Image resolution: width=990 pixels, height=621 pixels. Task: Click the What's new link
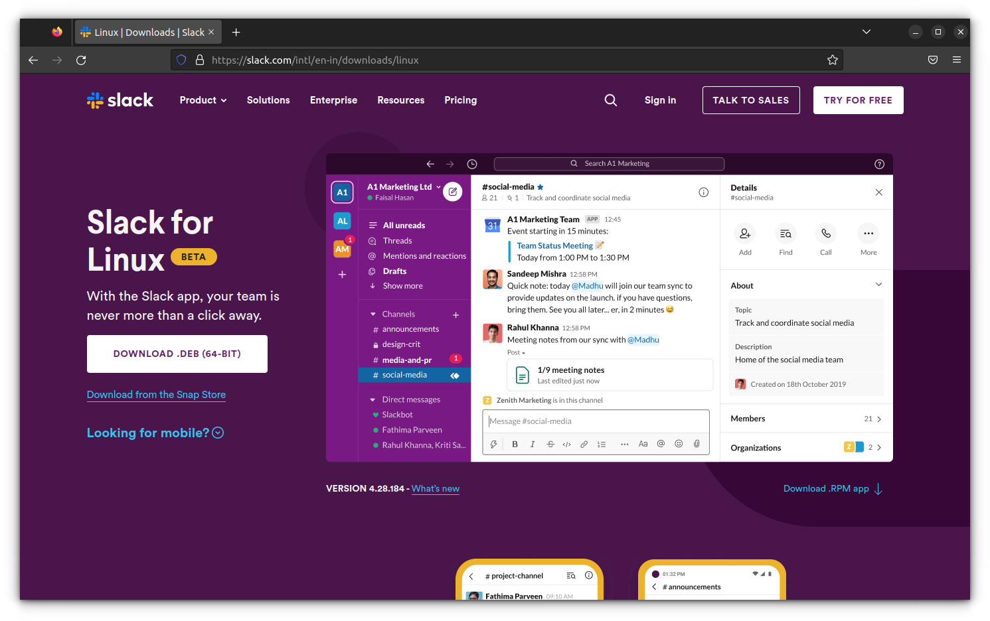[436, 489]
